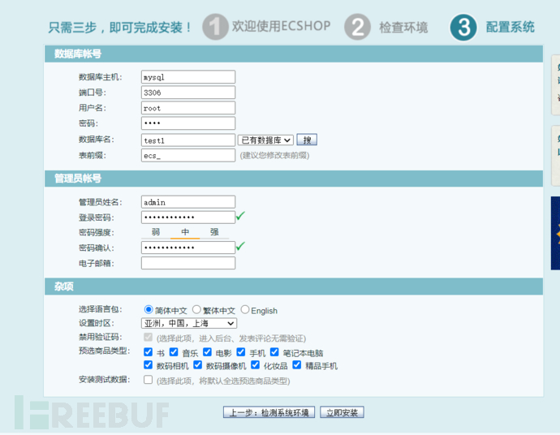Click the step 2 circle icon
The height and width of the screenshot is (435, 560).
357,27
